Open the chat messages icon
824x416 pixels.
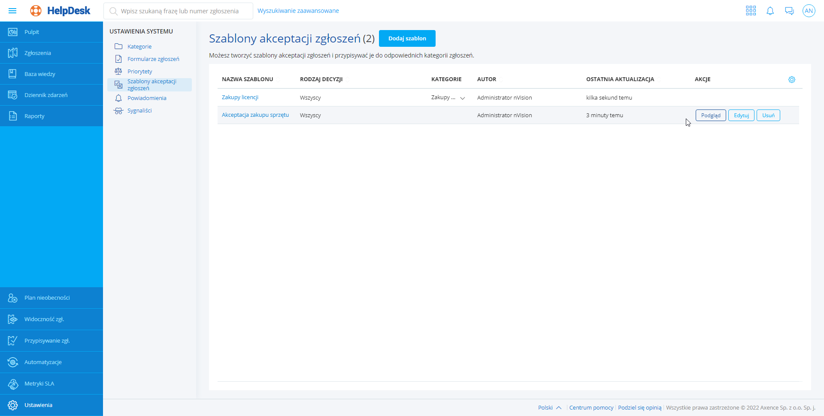[x=789, y=11]
